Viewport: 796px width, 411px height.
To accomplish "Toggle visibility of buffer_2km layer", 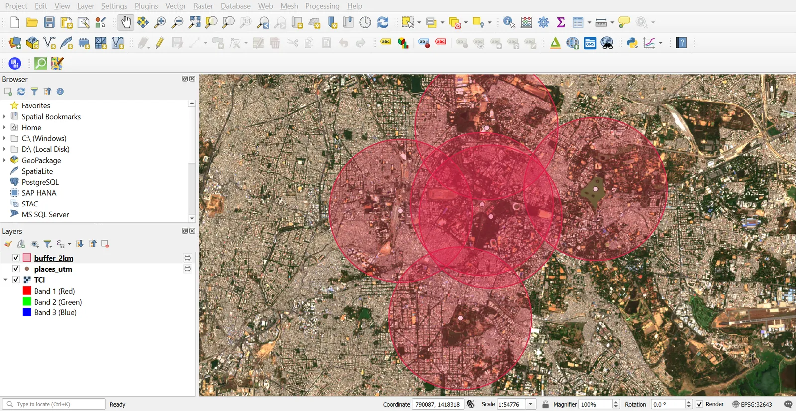I will [16, 258].
